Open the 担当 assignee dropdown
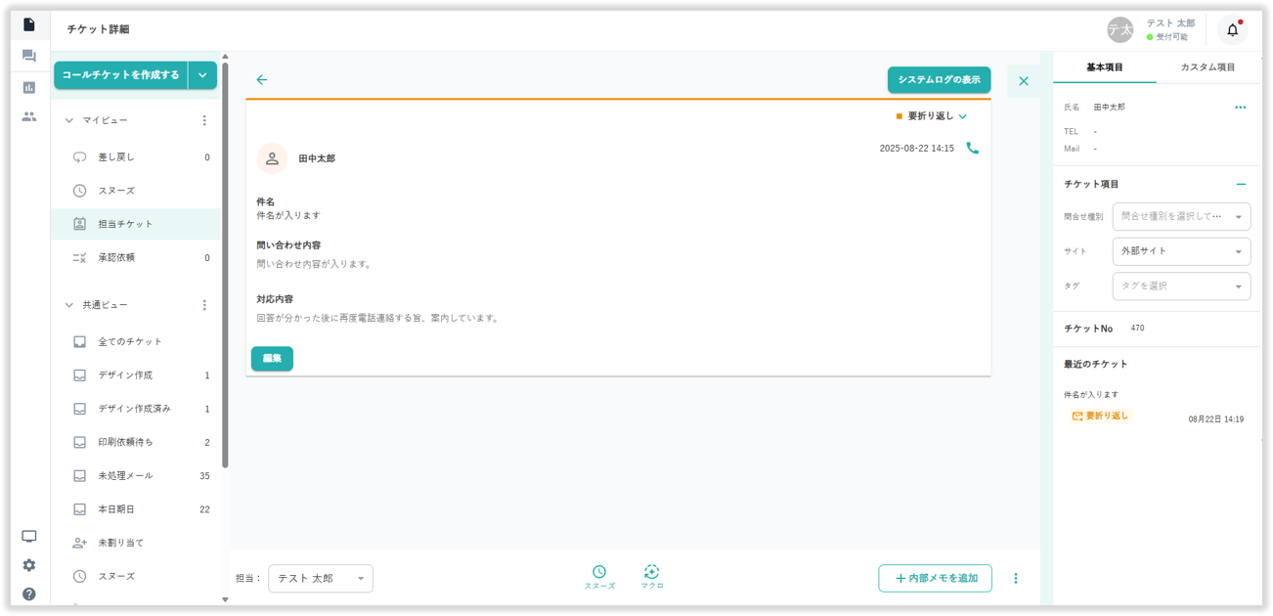1273x616 pixels. point(321,579)
